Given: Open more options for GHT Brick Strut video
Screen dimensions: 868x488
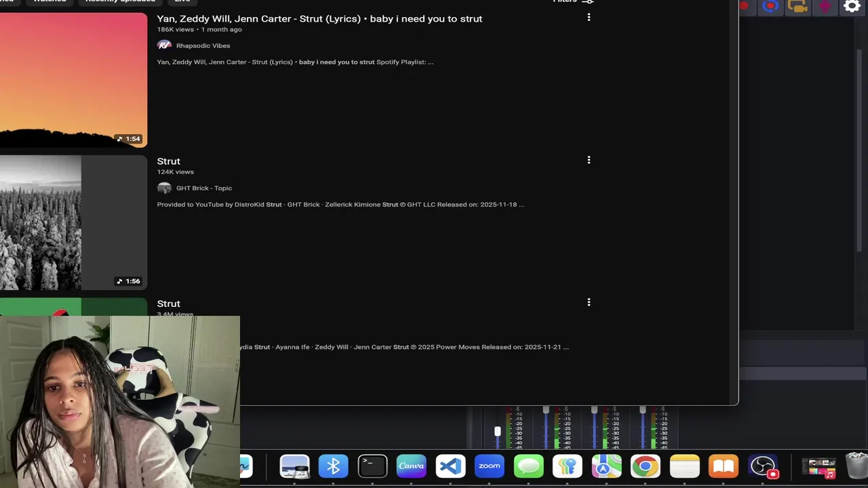Looking at the screenshot, I should pyautogui.click(x=589, y=160).
